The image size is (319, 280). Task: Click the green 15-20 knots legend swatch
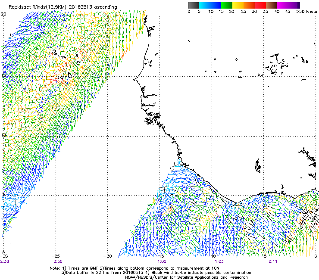pos(227,5)
